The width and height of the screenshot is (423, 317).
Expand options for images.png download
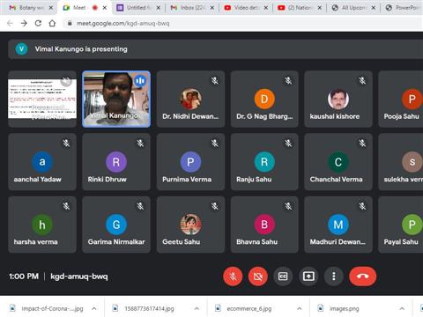402,308
